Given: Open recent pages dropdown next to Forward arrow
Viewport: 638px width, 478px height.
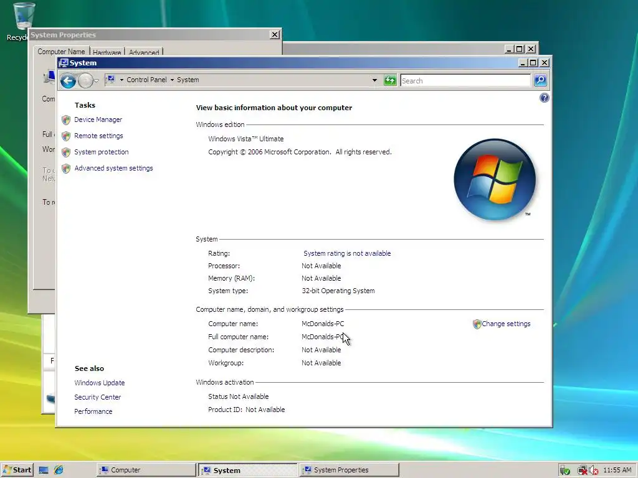Looking at the screenshot, I should pos(97,81).
